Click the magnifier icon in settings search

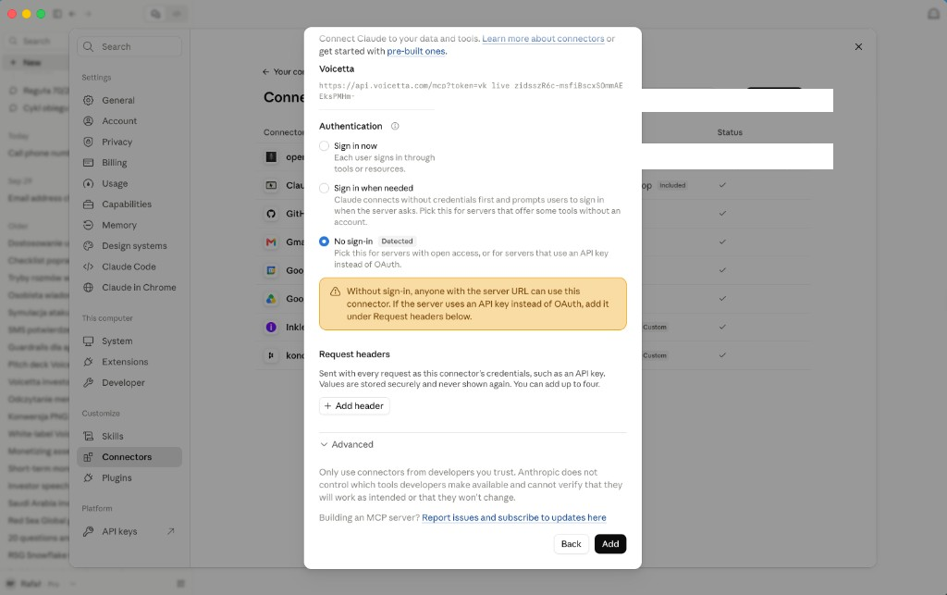tap(88, 46)
